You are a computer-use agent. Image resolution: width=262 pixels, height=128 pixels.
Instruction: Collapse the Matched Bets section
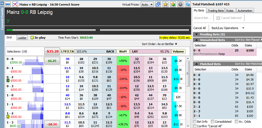pyautogui.click(x=196, y=64)
